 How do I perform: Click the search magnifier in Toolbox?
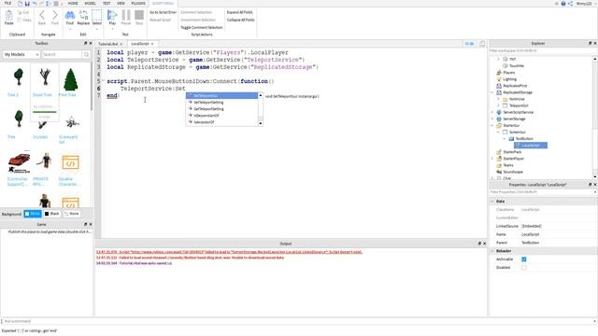[86, 55]
